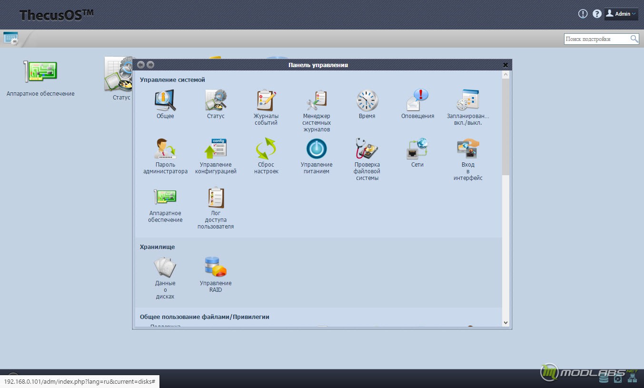Open Сети network settings

tap(417, 149)
